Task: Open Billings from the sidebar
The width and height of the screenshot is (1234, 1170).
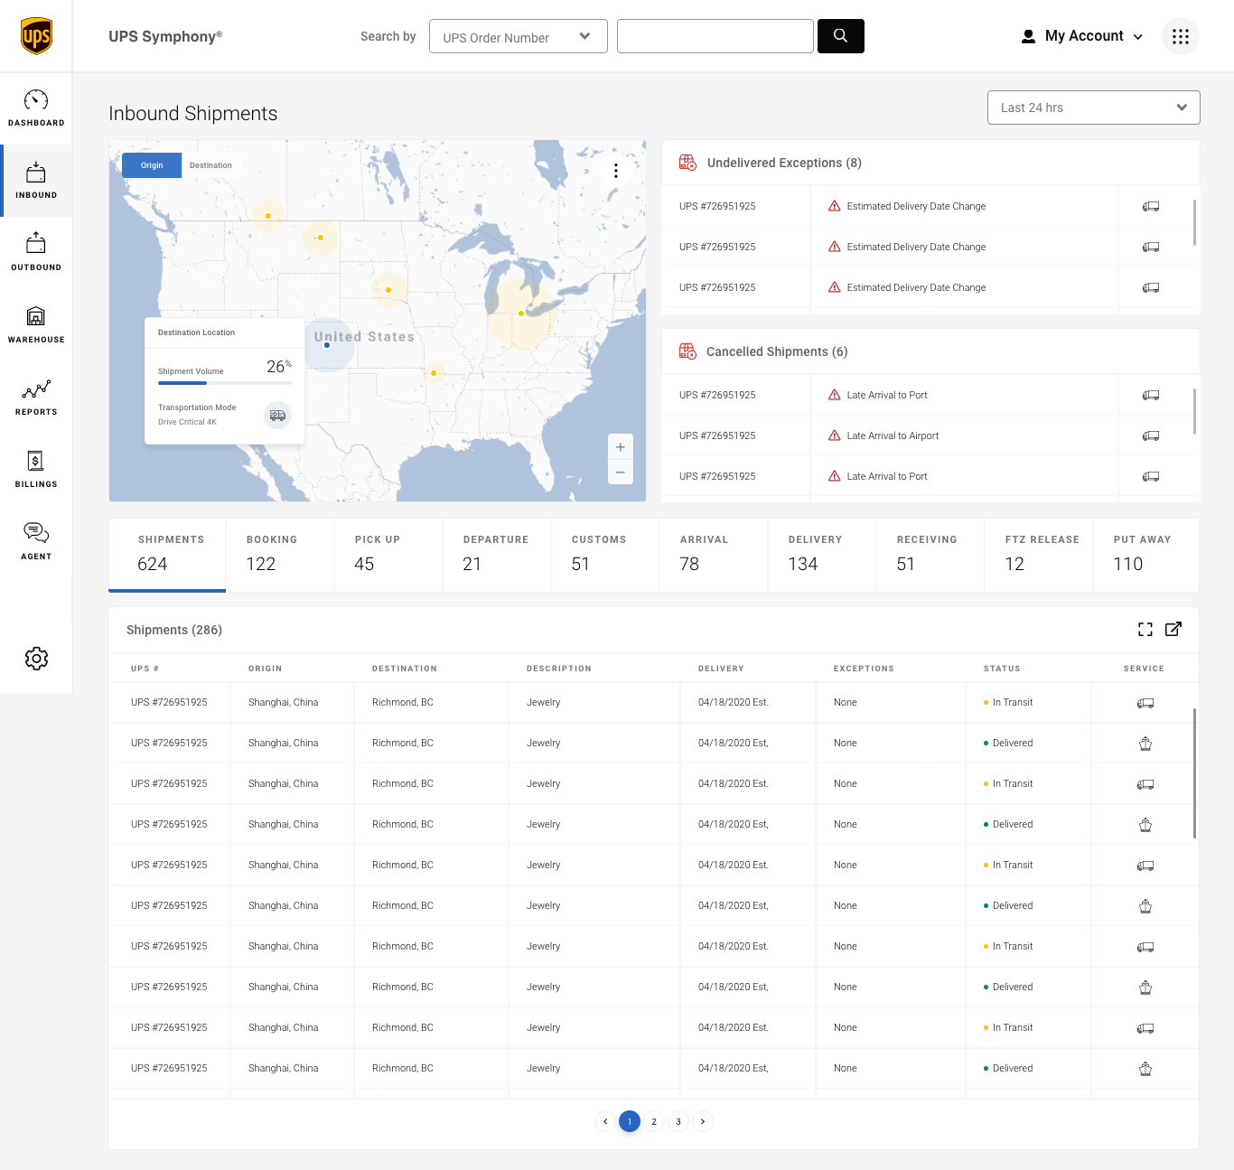Action: 36,469
